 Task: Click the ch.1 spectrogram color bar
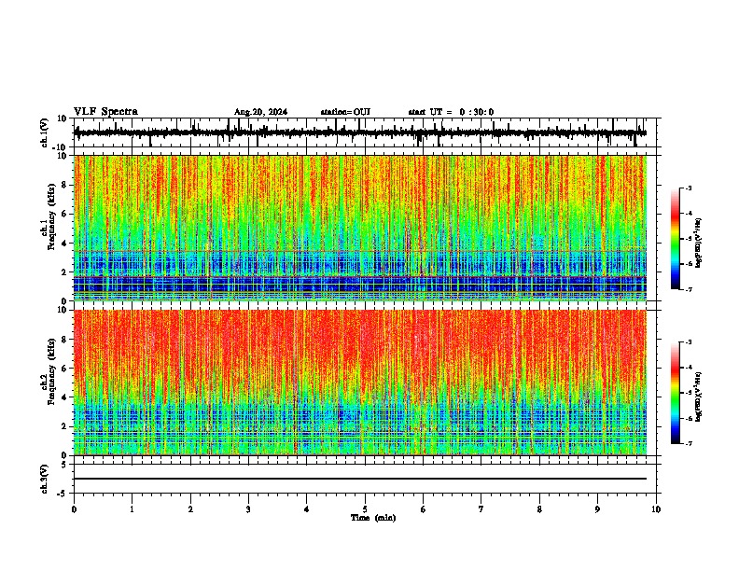pyautogui.click(x=676, y=239)
